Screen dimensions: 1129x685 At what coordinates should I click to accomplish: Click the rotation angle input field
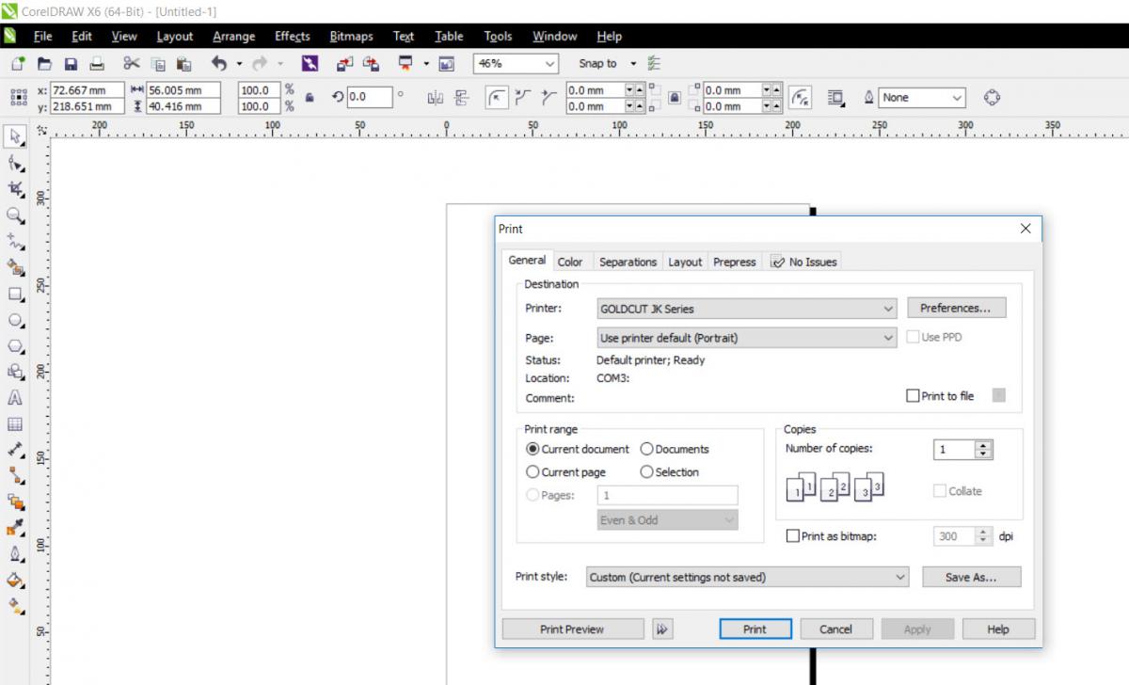(x=370, y=97)
